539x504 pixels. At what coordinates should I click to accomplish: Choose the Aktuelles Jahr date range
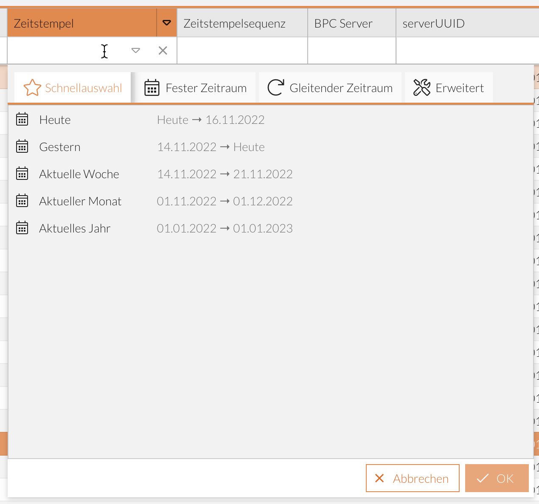75,228
